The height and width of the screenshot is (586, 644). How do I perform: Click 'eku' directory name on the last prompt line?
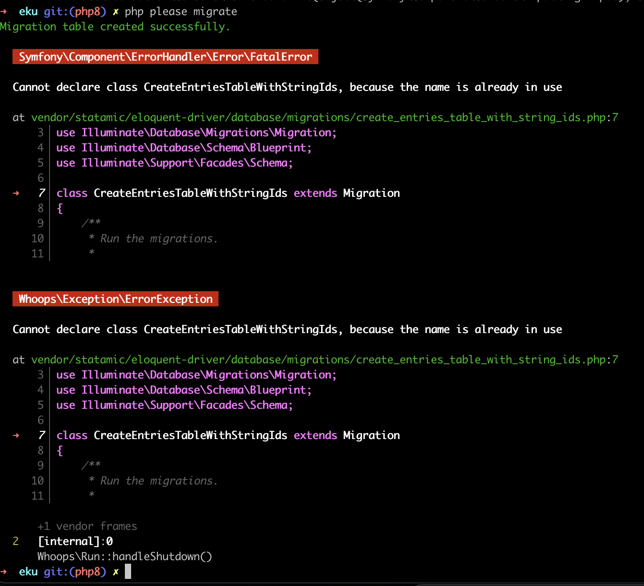pyautogui.click(x=28, y=572)
